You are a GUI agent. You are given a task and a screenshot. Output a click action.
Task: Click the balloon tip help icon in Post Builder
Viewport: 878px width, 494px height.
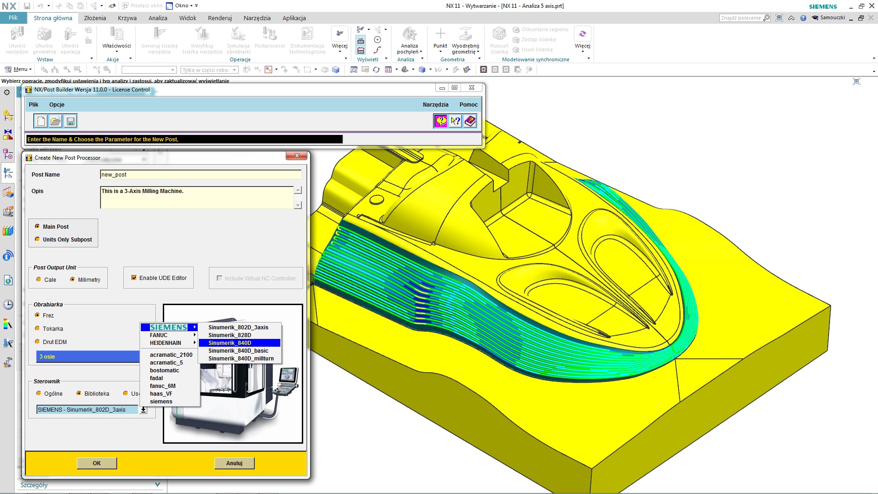pos(441,121)
